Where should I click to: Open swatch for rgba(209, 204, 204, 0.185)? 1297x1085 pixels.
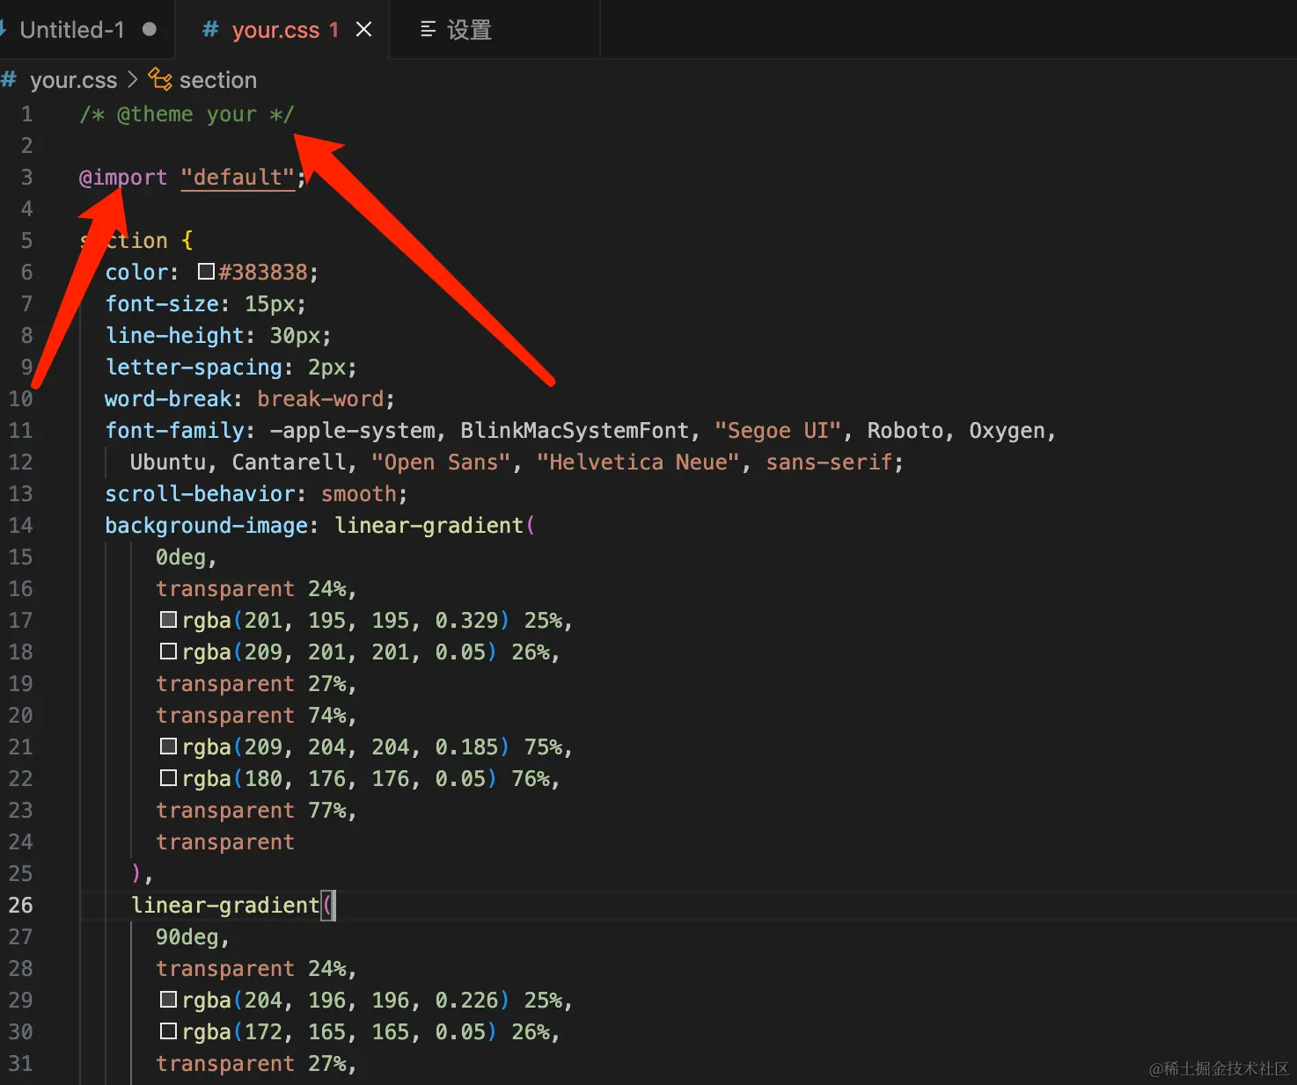tap(168, 746)
